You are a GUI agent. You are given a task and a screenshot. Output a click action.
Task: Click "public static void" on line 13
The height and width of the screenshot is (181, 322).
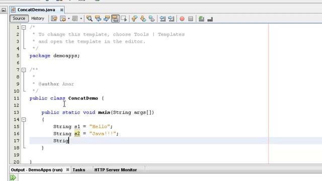pyautogui.click(x=68, y=112)
